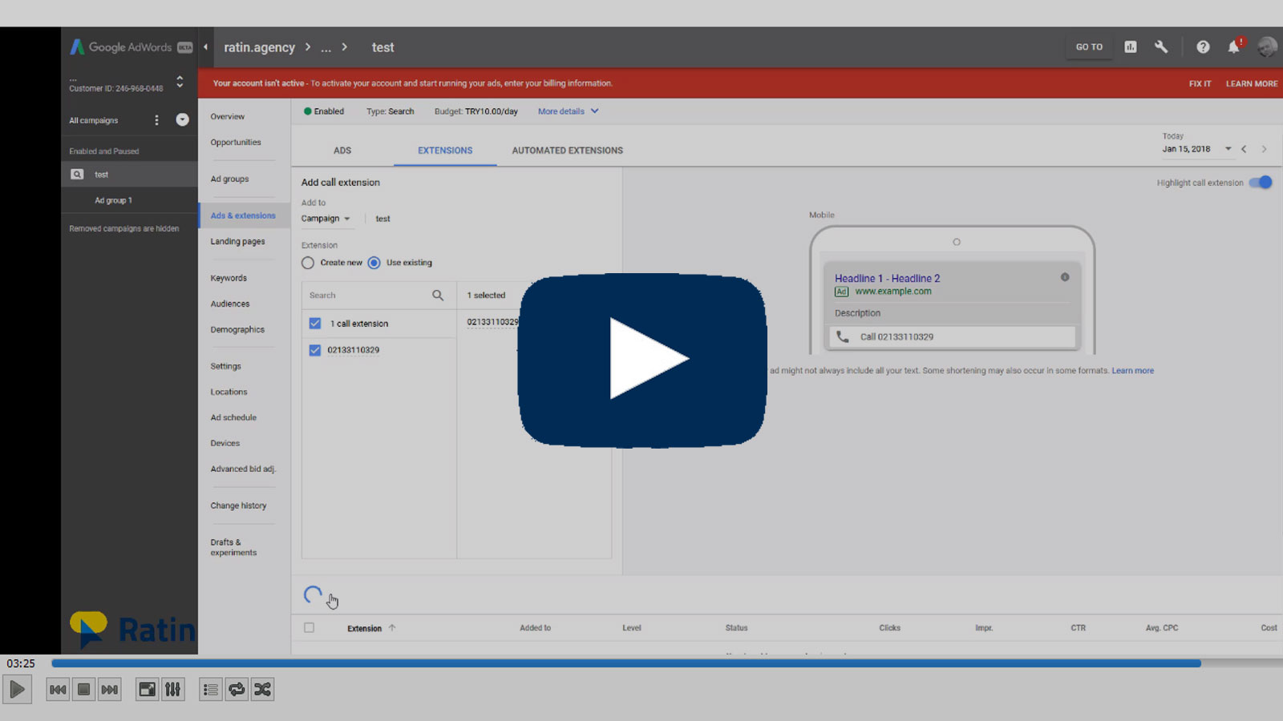1283x721 pixels.
Task: Click FIX IT in red banner
Action: 1200,84
